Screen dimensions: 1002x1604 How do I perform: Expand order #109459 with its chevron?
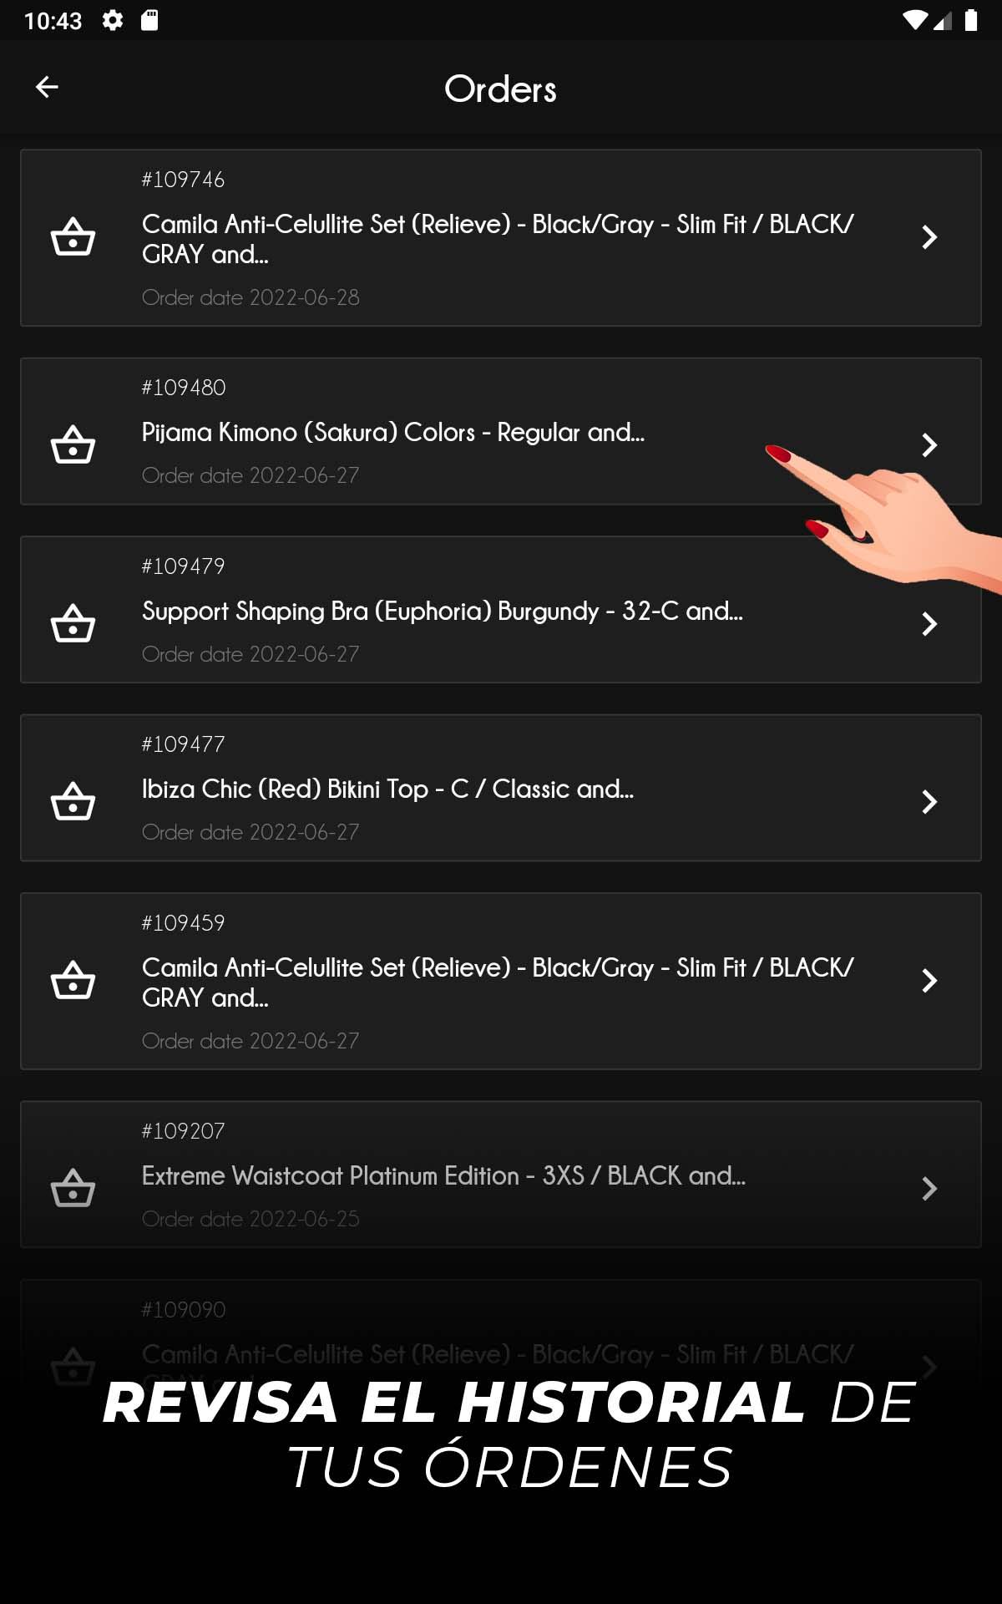pos(929,981)
